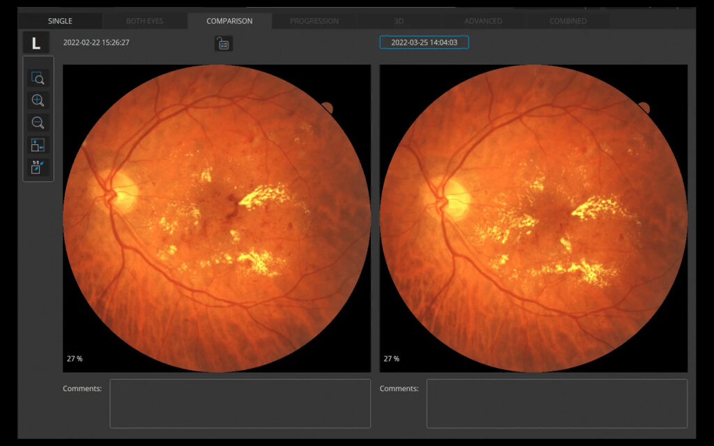
Task: Open the 2022-03-25 14:04:03 exam date selector
Action: pyautogui.click(x=424, y=43)
